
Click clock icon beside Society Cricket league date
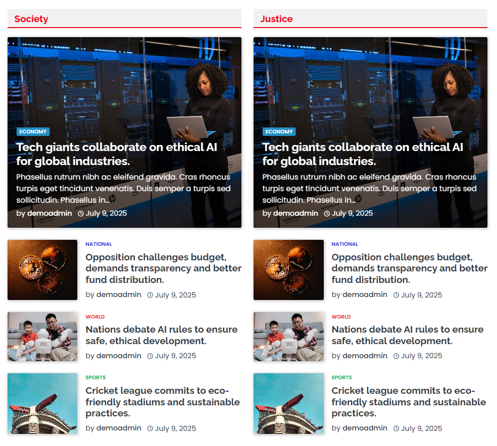[x=150, y=428]
